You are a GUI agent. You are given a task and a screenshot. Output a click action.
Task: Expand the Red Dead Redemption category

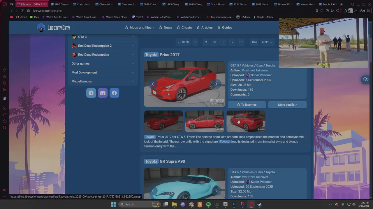click(103, 55)
